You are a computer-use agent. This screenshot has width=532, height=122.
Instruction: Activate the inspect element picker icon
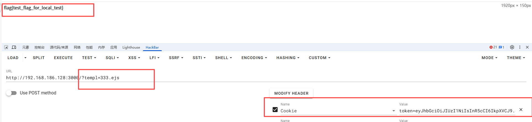(6, 47)
